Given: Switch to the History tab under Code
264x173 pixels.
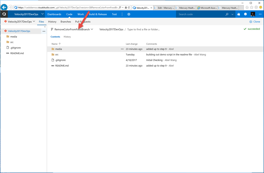Looking at the screenshot, I should coord(52,22).
